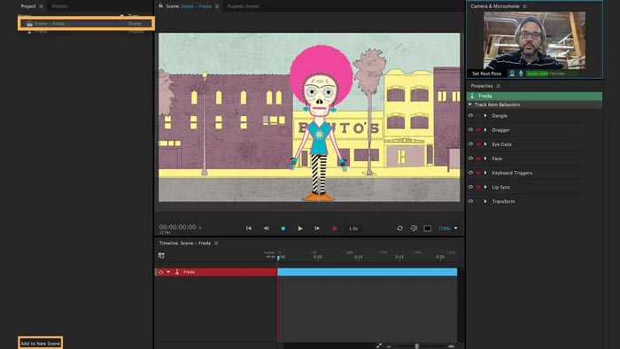Click the webcam preview thumbnail
This screenshot has width=620, height=349.
(x=534, y=41)
